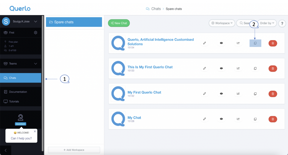
Task: Open My Chat title link
Action: click(x=134, y=118)
